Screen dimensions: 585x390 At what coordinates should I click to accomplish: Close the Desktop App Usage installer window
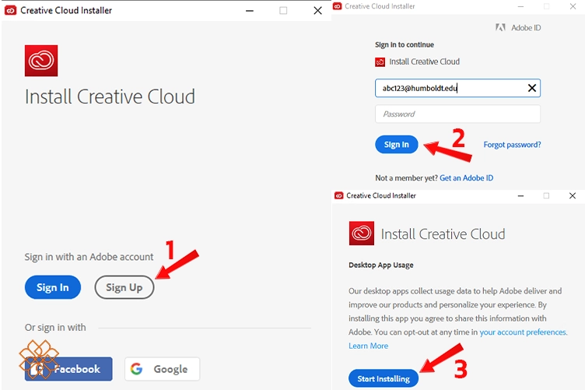point(573,195)
